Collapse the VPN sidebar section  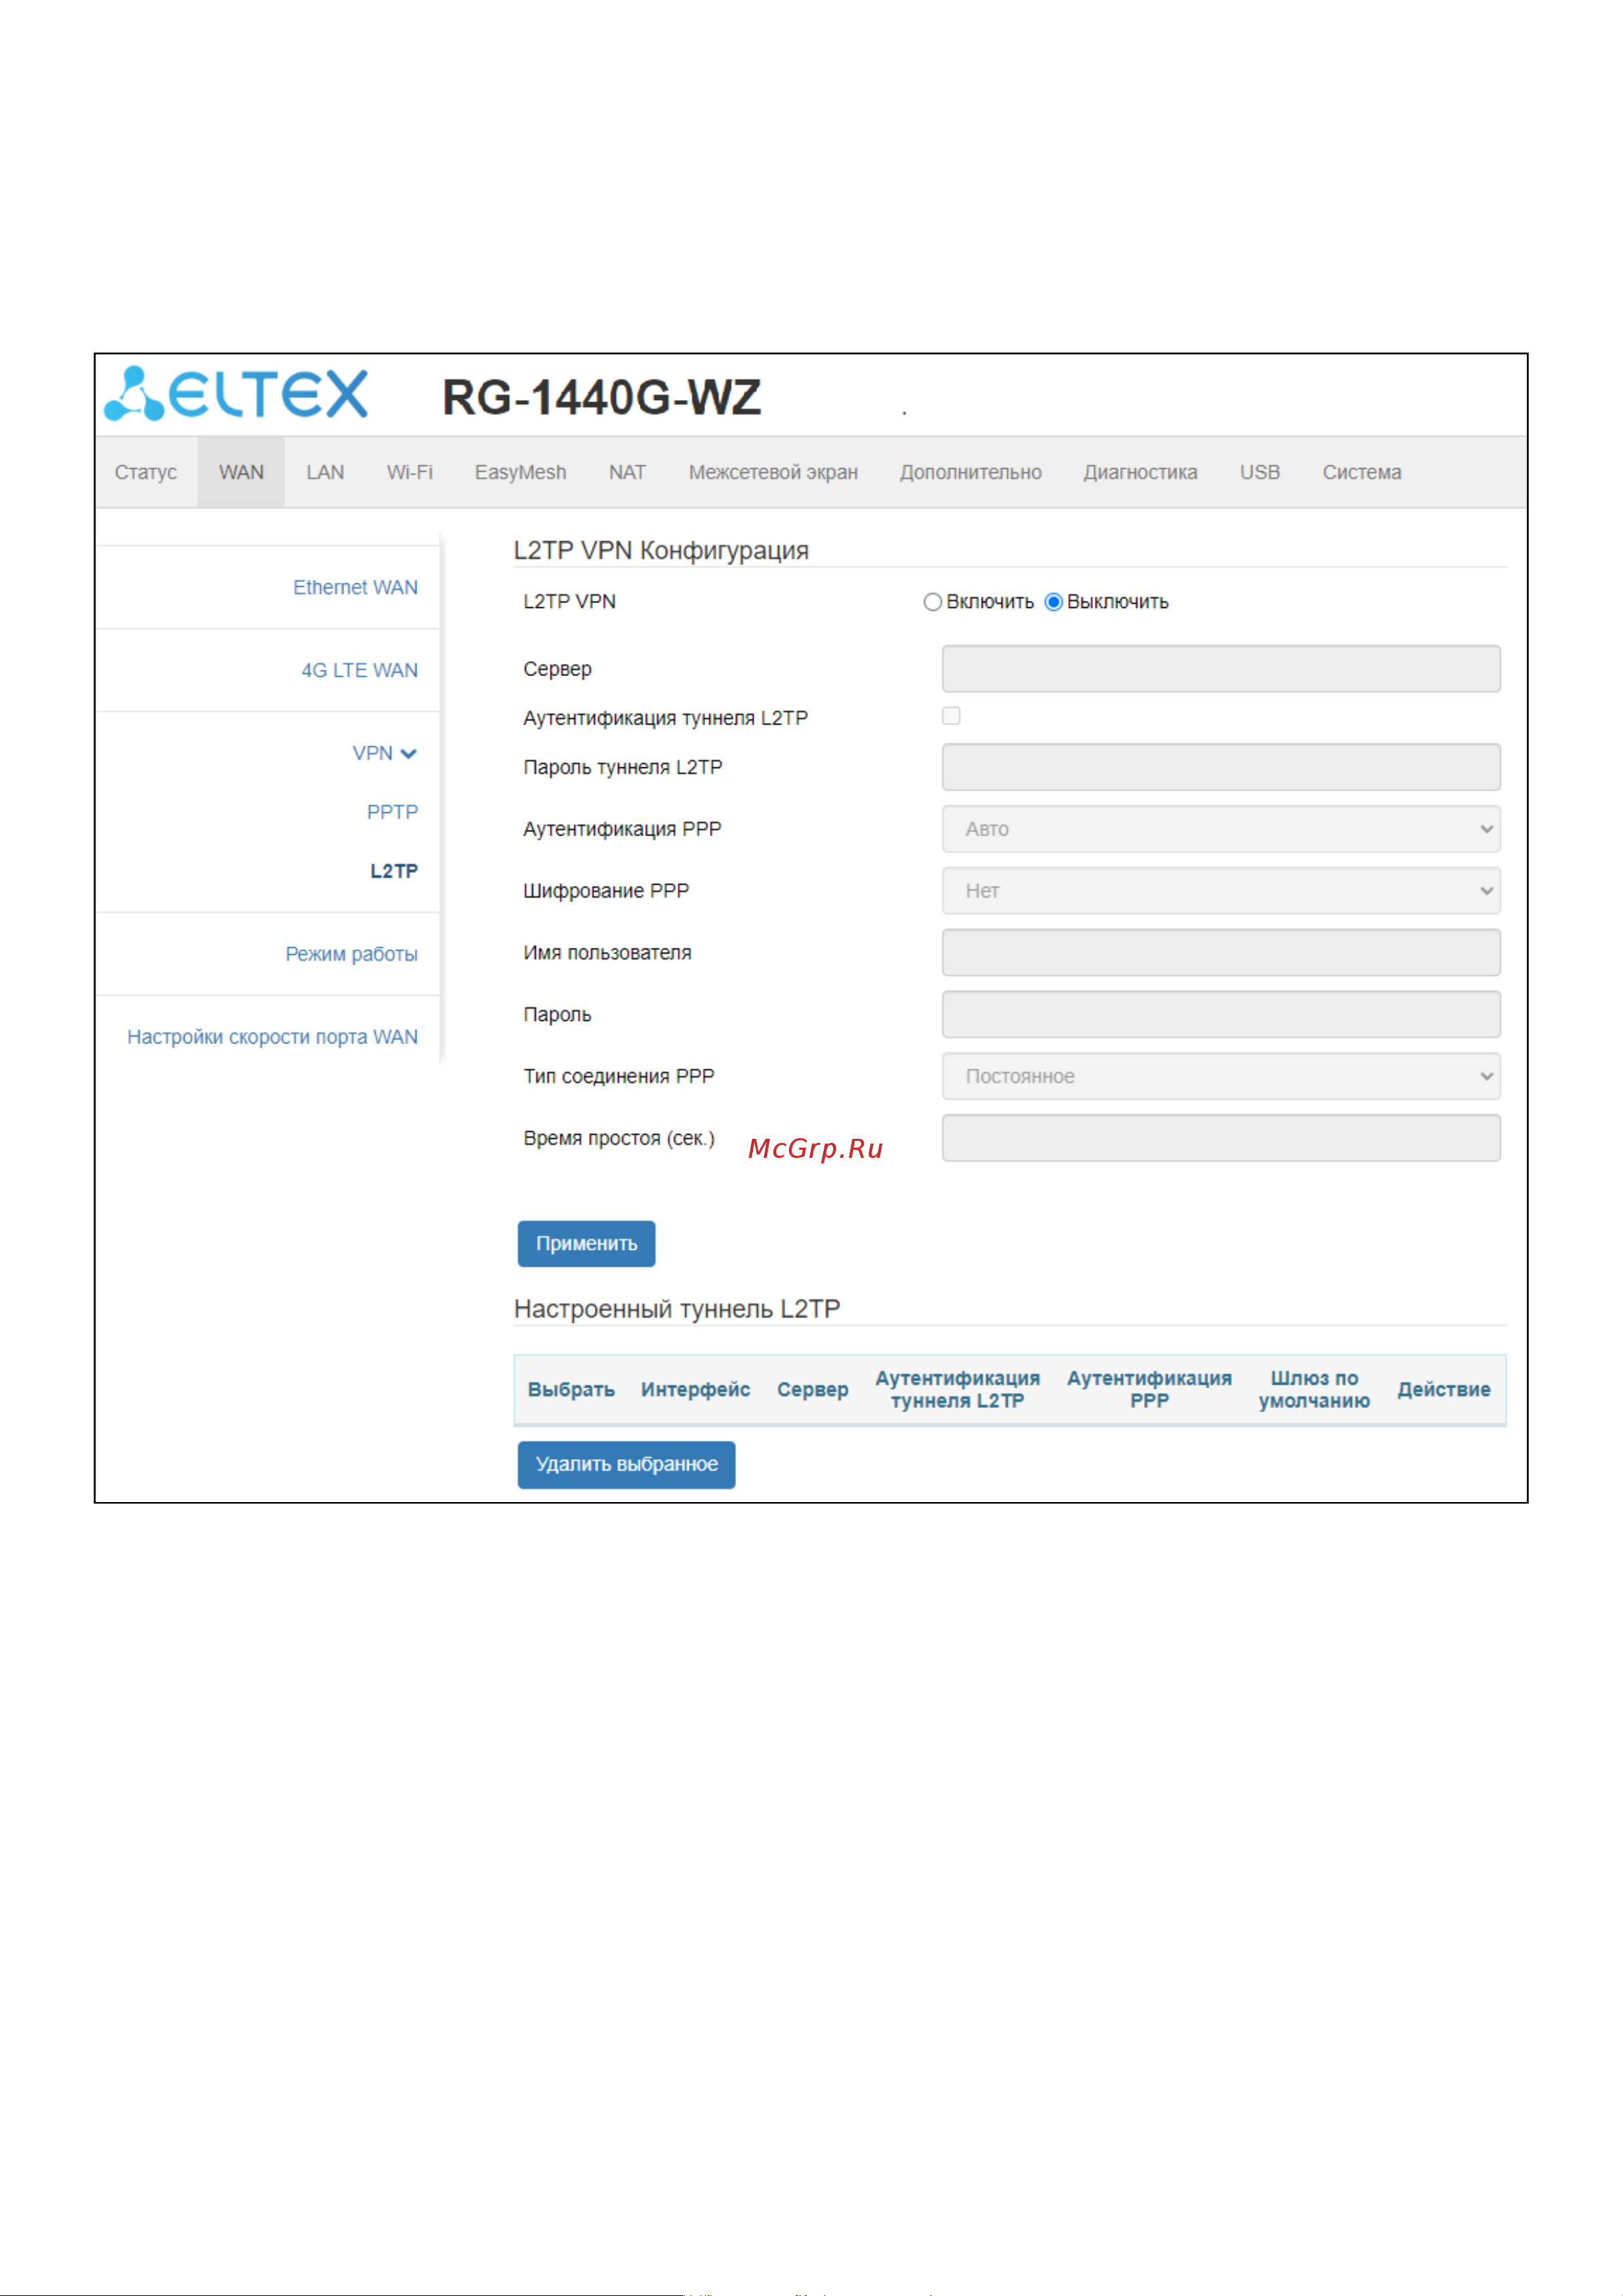pyautogui.click(x=384, y=753)
